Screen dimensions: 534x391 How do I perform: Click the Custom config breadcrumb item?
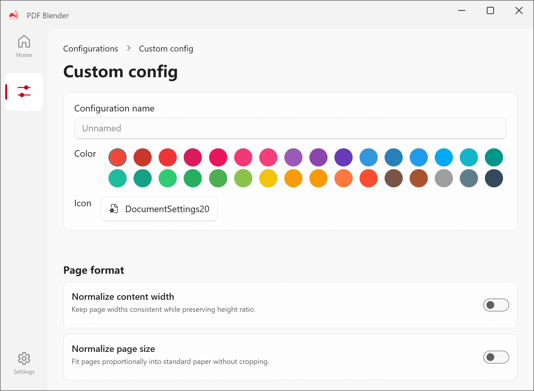(166, 49)
